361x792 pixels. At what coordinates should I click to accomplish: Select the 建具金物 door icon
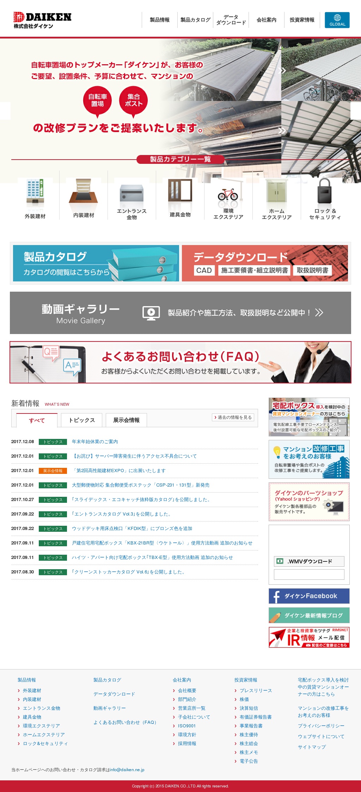pyautogui.click(x=180, y=190)
